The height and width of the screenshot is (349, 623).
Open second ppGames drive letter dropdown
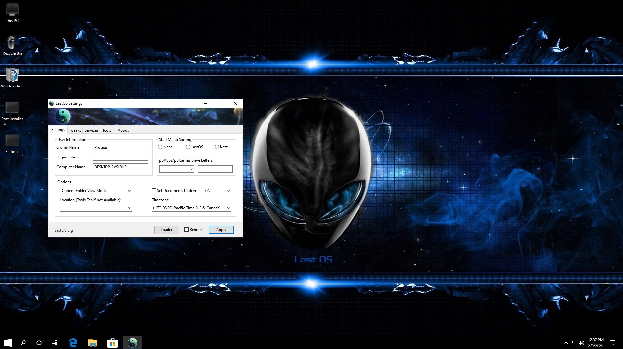click(x=215, y=169)
